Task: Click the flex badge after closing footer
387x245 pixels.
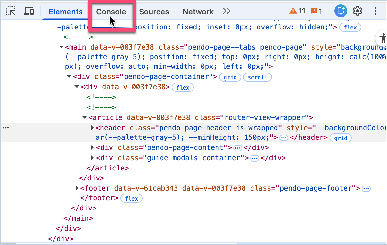Action: tap(131, 198)
